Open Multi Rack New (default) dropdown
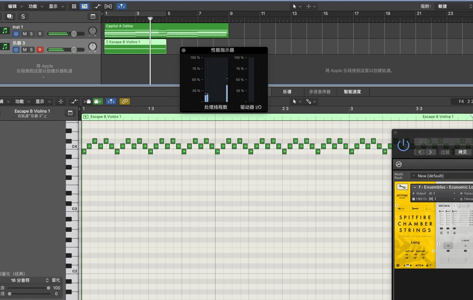The height and width of the screenshot is (300, 473). [x=442, y=176]
